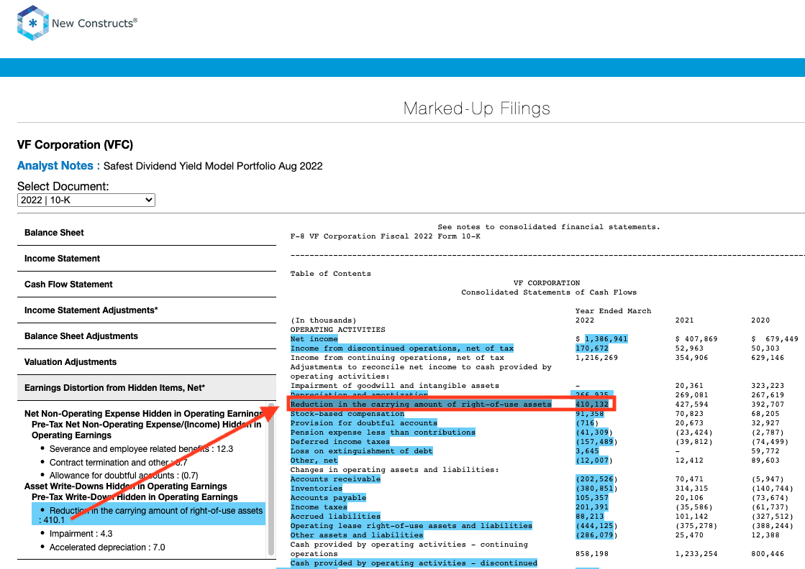Click highlighted 'Income from discontinued operations, net of tax'
Image resolution: width=805 pixels, height=569 pixels.
402,348
